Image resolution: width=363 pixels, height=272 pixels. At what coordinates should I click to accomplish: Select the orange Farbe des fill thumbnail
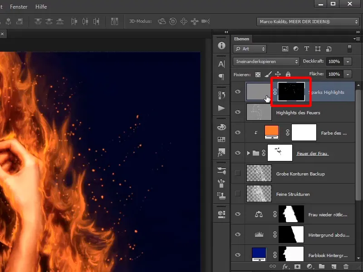[271, 132]
